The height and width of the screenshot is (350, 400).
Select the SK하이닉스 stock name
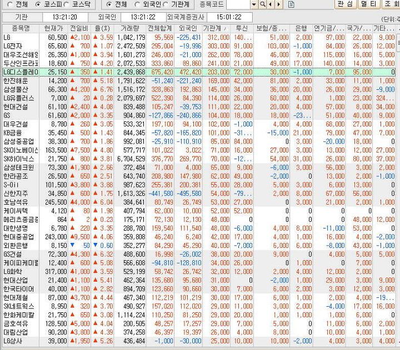click(x=19, y=159)
